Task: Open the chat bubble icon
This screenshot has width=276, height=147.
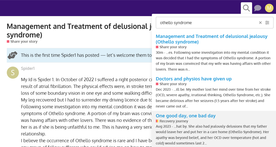Action: click(x=258, y=8)
